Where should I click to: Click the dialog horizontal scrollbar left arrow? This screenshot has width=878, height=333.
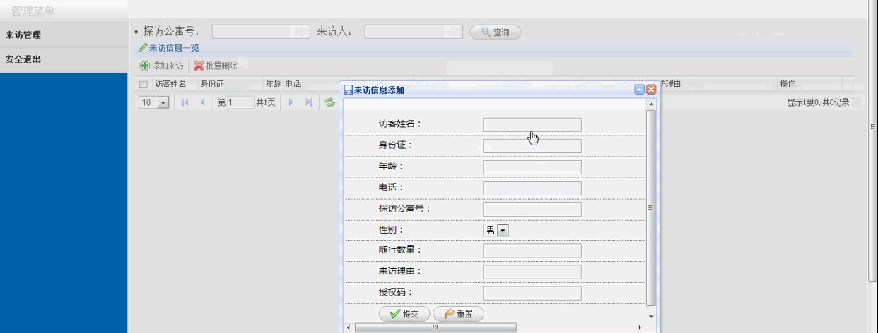click(349, 328)
